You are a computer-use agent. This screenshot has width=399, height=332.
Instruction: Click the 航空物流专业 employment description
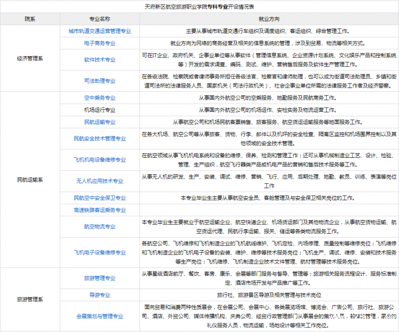(269, 227)
